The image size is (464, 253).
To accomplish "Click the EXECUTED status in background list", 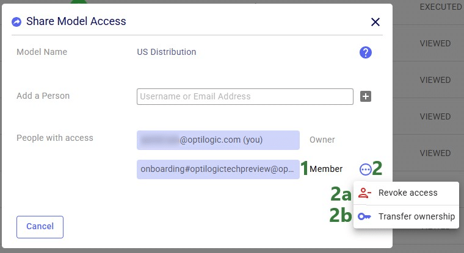I will pos(440,7).
